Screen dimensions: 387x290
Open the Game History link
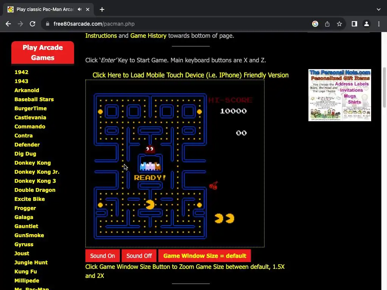point(148,36)
